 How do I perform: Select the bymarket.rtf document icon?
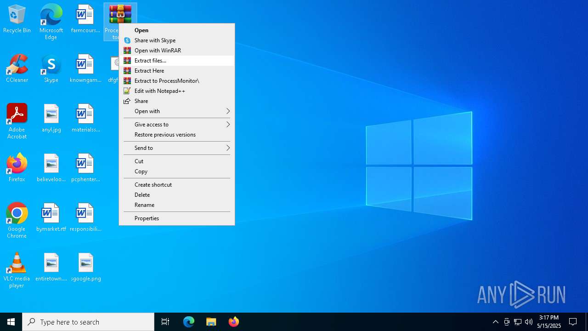[51, 218]
